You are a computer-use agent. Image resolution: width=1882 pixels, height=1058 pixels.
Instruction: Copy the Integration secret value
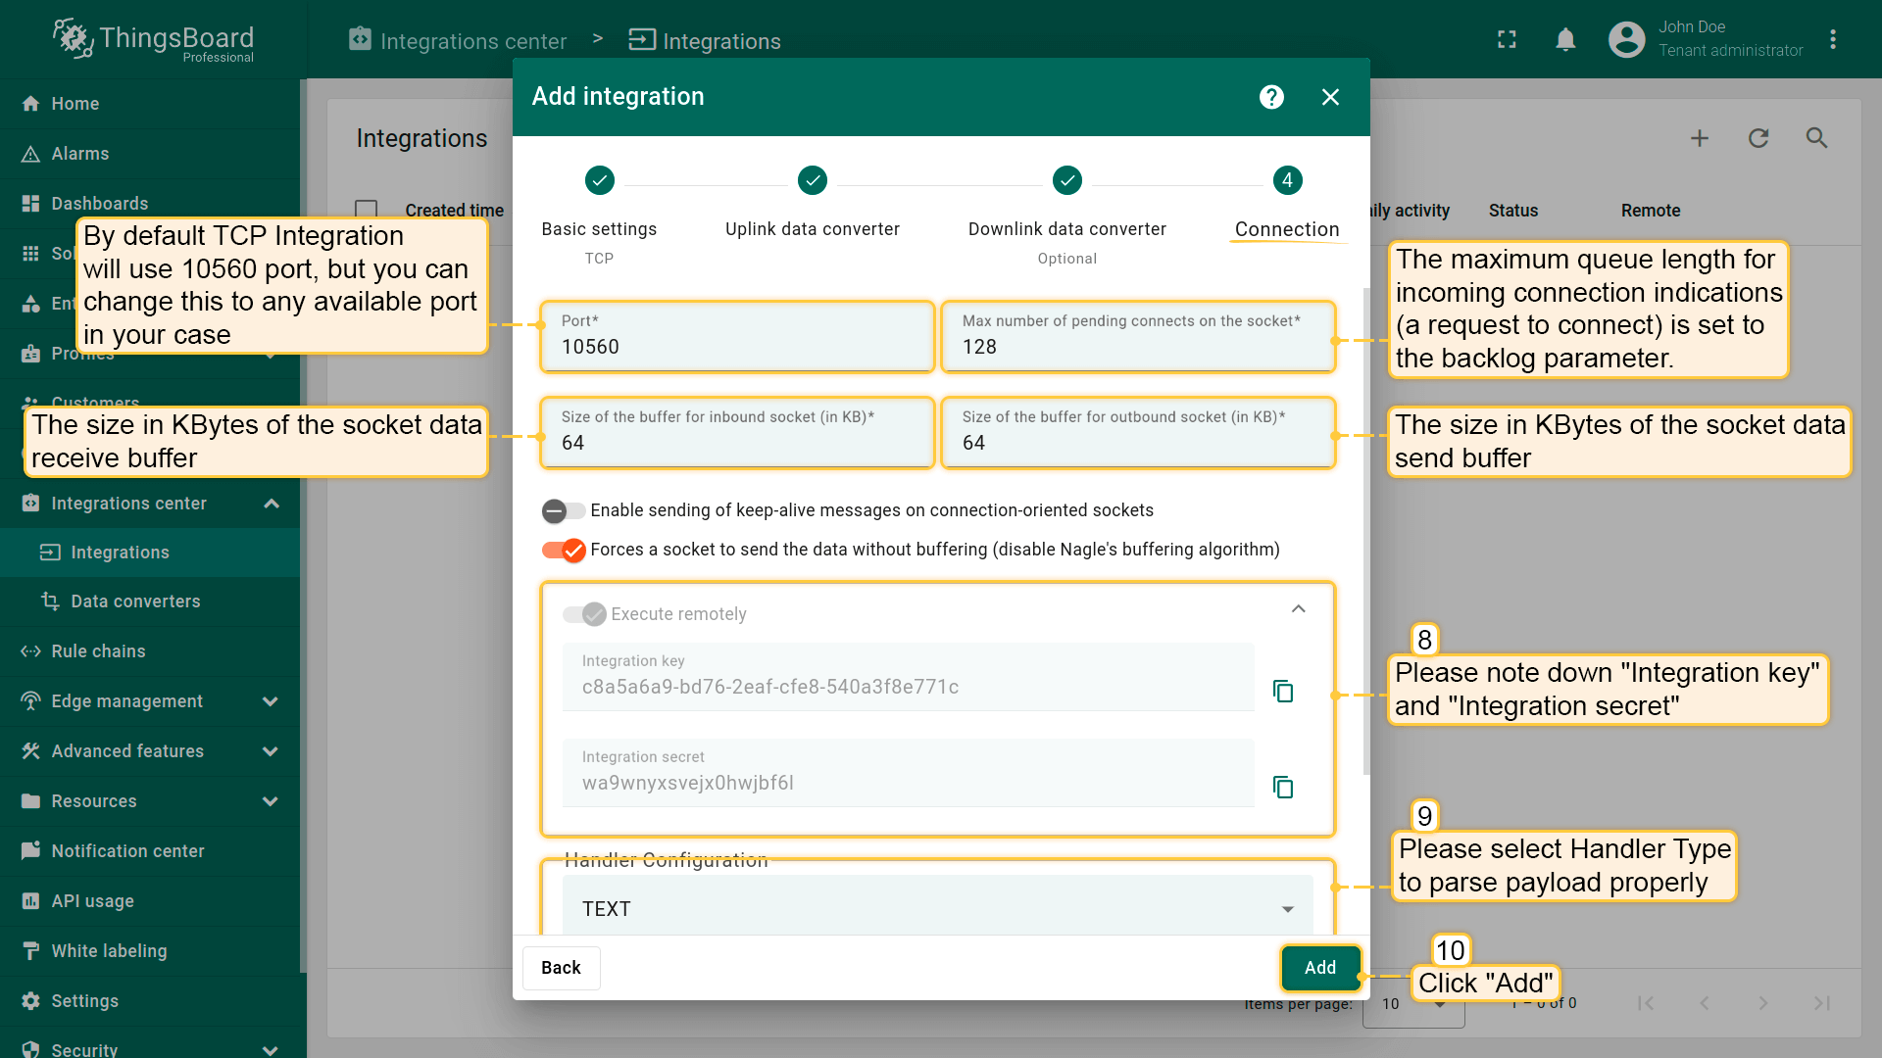(x=1283, y=787)
